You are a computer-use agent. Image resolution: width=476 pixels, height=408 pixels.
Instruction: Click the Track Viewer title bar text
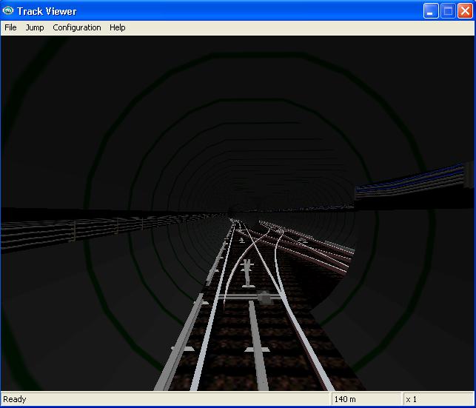click(x=47, y=11)
